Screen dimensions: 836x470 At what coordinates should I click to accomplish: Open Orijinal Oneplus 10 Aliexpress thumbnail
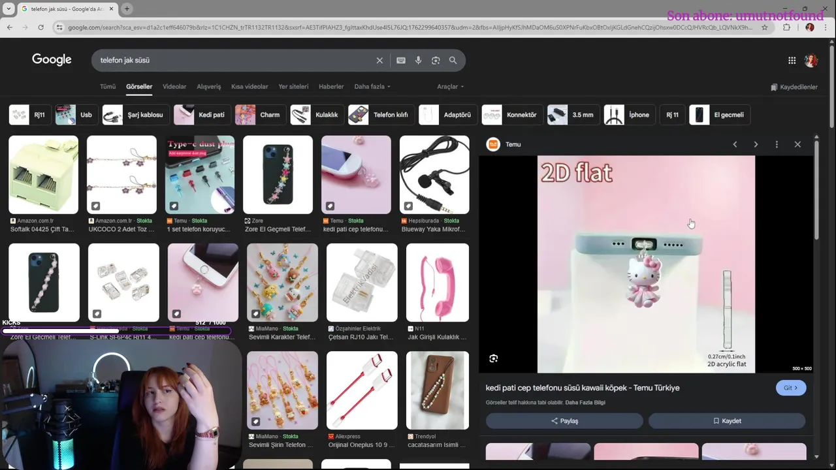tap(362, 390)
